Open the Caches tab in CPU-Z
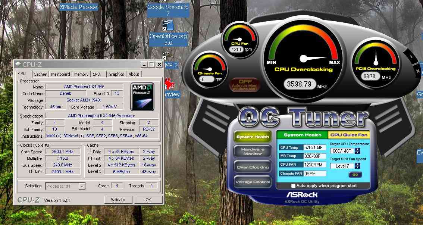The height and width of the screenshot is (225, 423). [40, 74]
